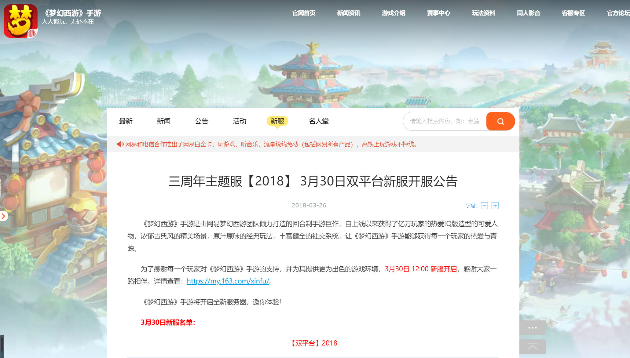The width and height of the screenshot is (630, 358).
Task: Decrease font size with the minus icon
Action: [x=484, y=206]
